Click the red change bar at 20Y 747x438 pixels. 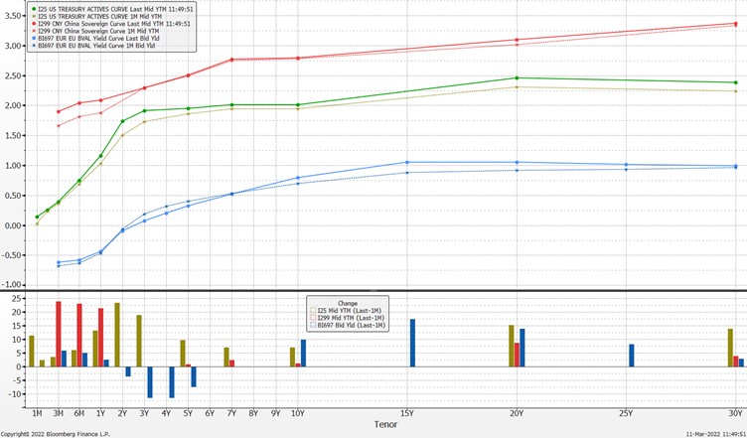517,355
